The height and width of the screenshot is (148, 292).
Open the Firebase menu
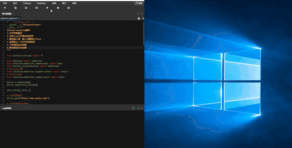click(x=27, y=3)
